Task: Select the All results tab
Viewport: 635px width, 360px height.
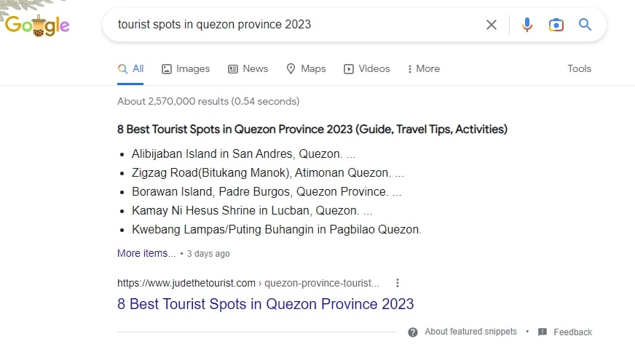Action: click(131, 68)
